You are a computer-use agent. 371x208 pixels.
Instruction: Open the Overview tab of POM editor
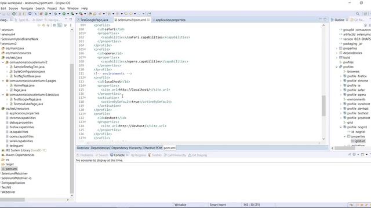point(83,148)
